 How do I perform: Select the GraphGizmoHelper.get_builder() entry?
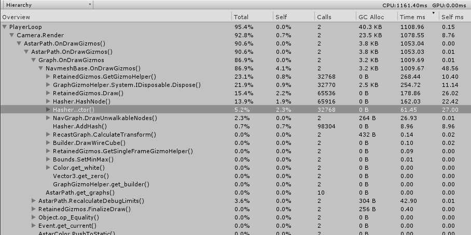coord(101,184)
